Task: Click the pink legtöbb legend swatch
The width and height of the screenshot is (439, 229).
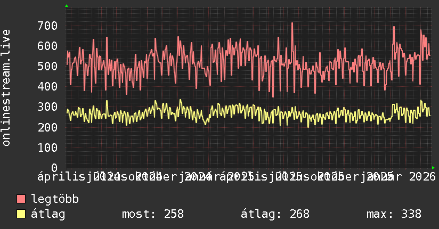Action: tap(21, 199)
